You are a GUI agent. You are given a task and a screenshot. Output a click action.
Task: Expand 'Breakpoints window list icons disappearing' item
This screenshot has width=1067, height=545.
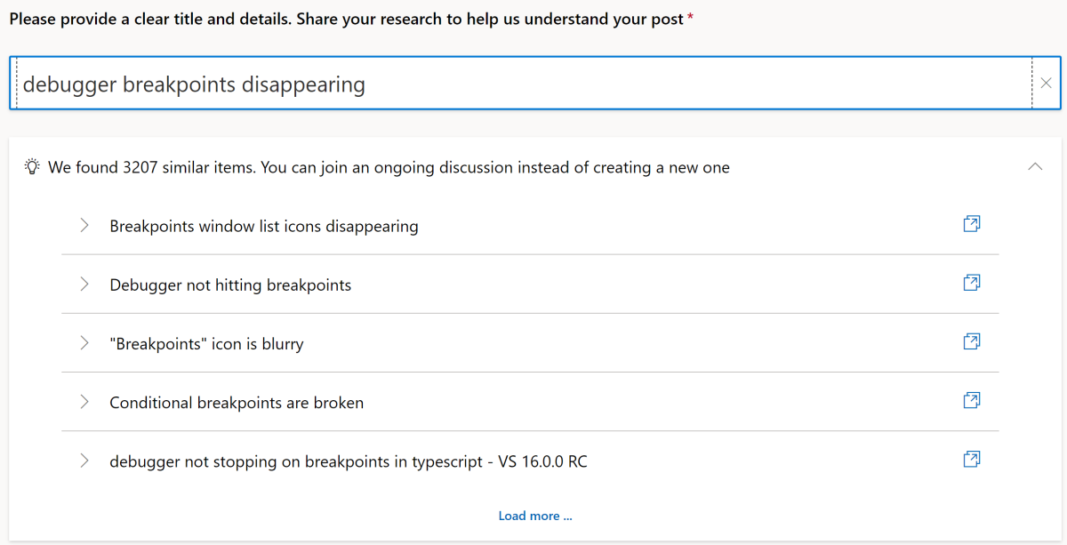(x=84, y=226)
